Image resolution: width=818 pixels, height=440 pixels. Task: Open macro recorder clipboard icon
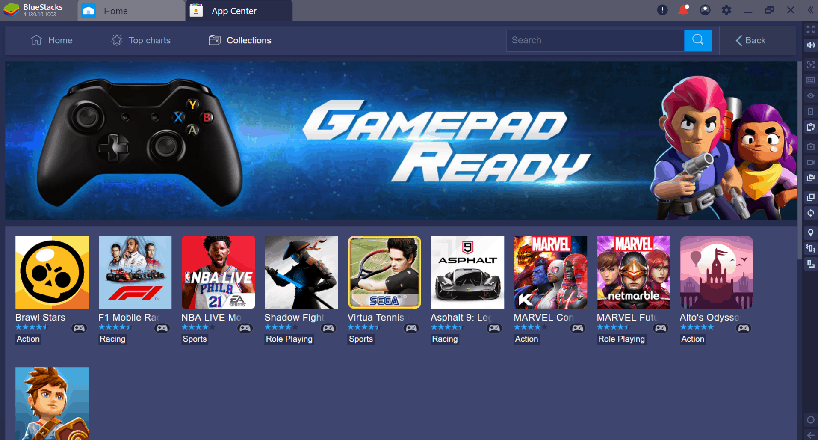(810, 127)
